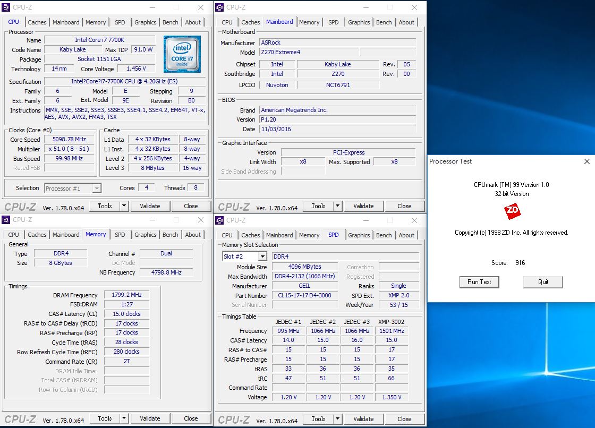Open Bench tab in SPD window
This screenshot has height=428, width=595.
384,235
